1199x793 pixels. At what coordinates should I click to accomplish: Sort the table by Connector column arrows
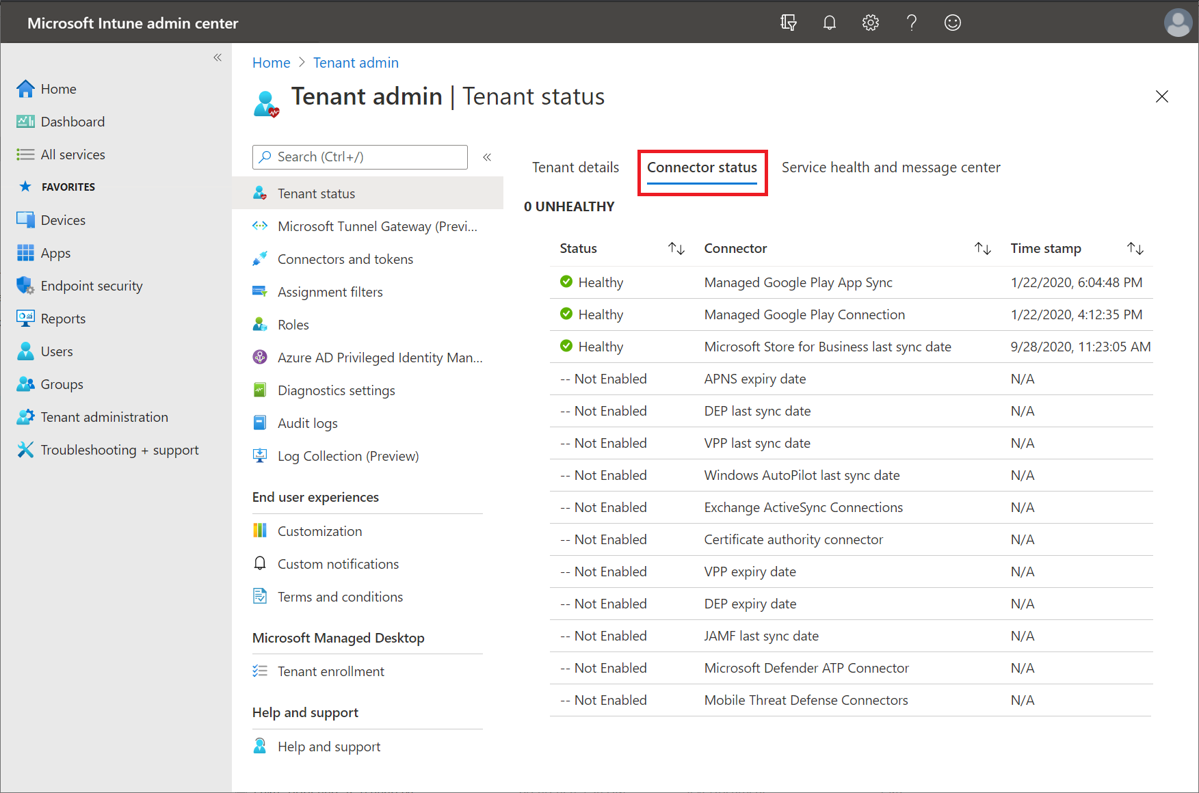[983, 248]
